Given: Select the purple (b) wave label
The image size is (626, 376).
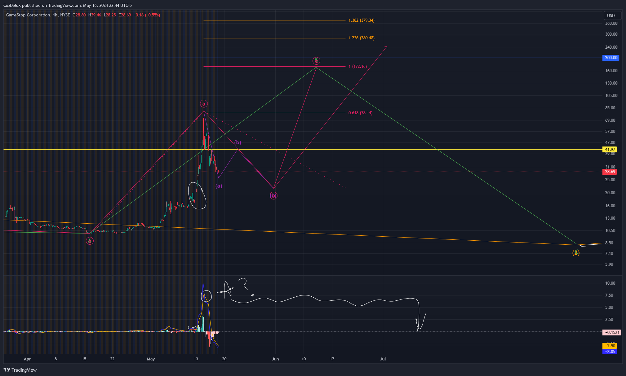Looking at the screenshot, I should (238, 142).
